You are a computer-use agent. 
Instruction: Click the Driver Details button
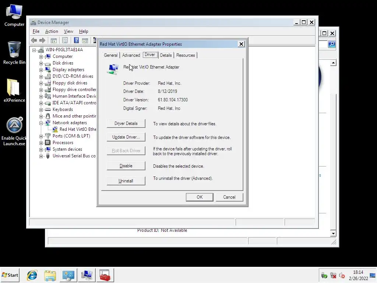tap(126, 123)
